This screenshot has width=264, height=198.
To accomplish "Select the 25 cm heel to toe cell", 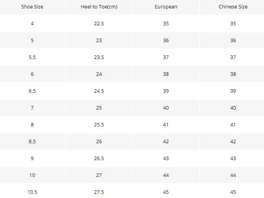I will coord(99,108).
